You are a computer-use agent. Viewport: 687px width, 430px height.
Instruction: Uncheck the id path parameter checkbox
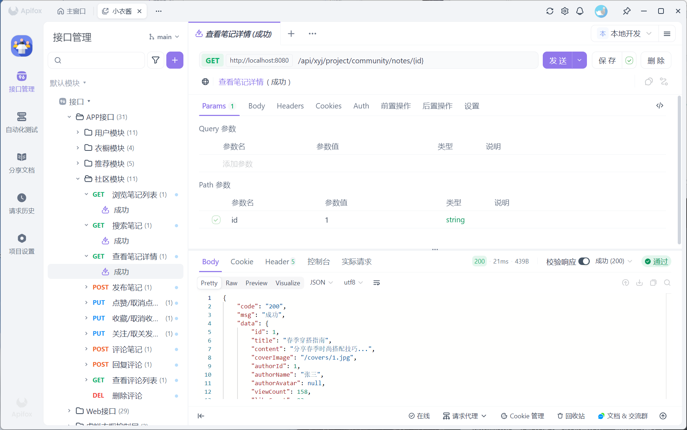216,220
